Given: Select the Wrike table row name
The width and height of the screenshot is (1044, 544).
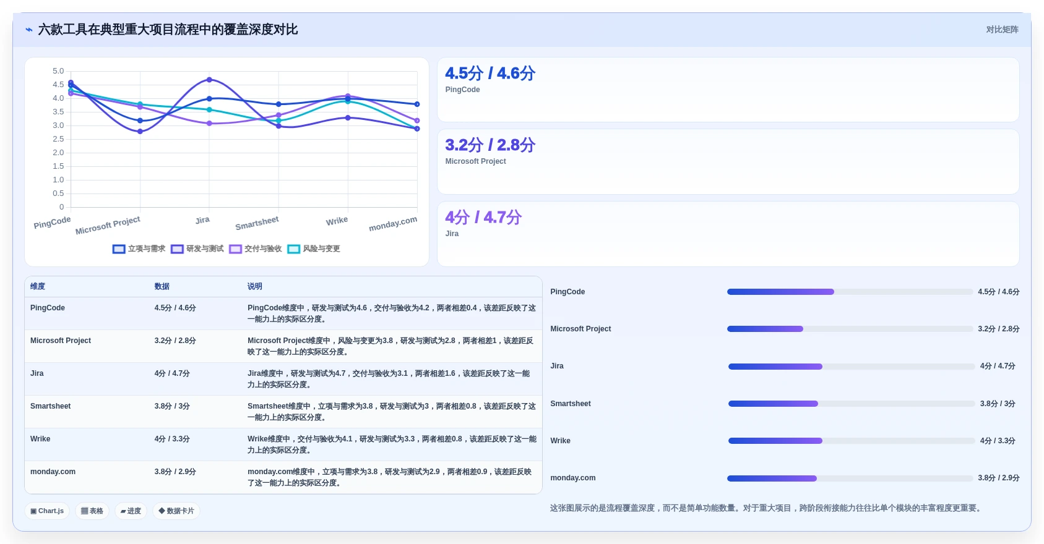Looking at the screenshot, I should coord(40,439).
